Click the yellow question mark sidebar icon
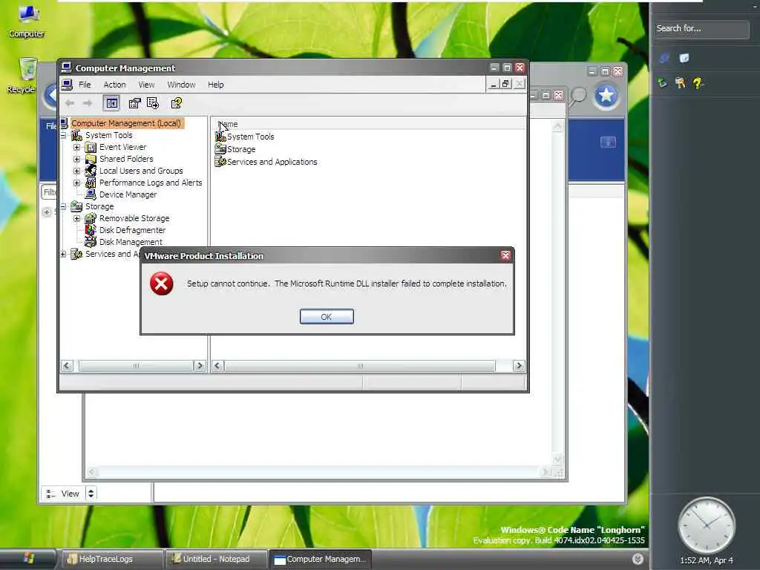Image resolution: width=760 pixels, height=570 pixels. 698,83
